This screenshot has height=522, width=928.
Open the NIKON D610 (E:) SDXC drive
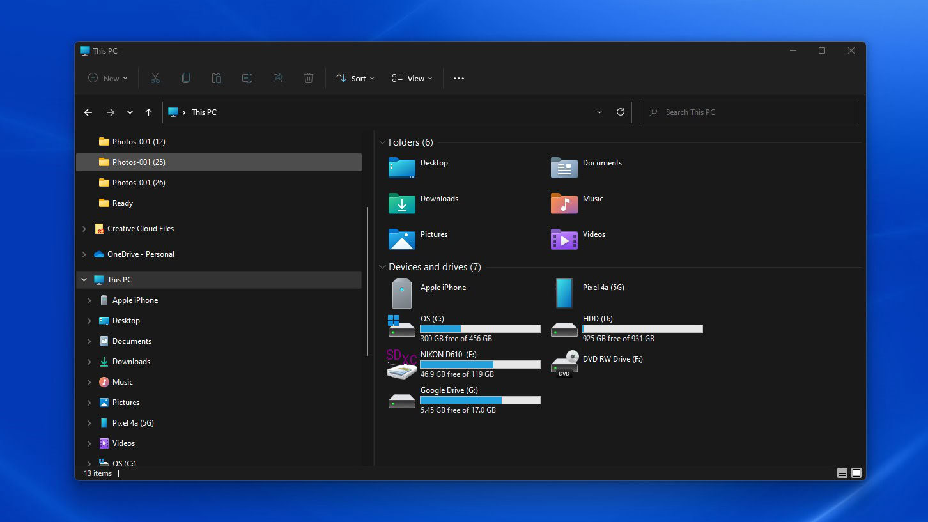[402, 364]
